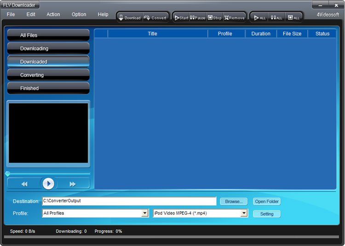Click the Destination path field
This screenshot has height=246, width=345.
129,201
